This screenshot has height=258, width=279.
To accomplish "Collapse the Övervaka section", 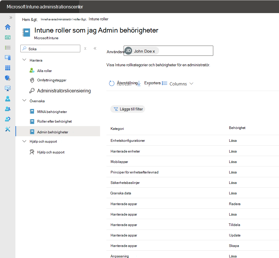I will [24, 101].
